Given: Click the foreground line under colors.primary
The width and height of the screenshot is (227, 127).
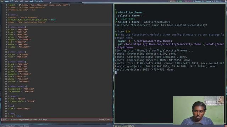Looking at the screenshot, I should pyautogui.click(x=21, y=91).
